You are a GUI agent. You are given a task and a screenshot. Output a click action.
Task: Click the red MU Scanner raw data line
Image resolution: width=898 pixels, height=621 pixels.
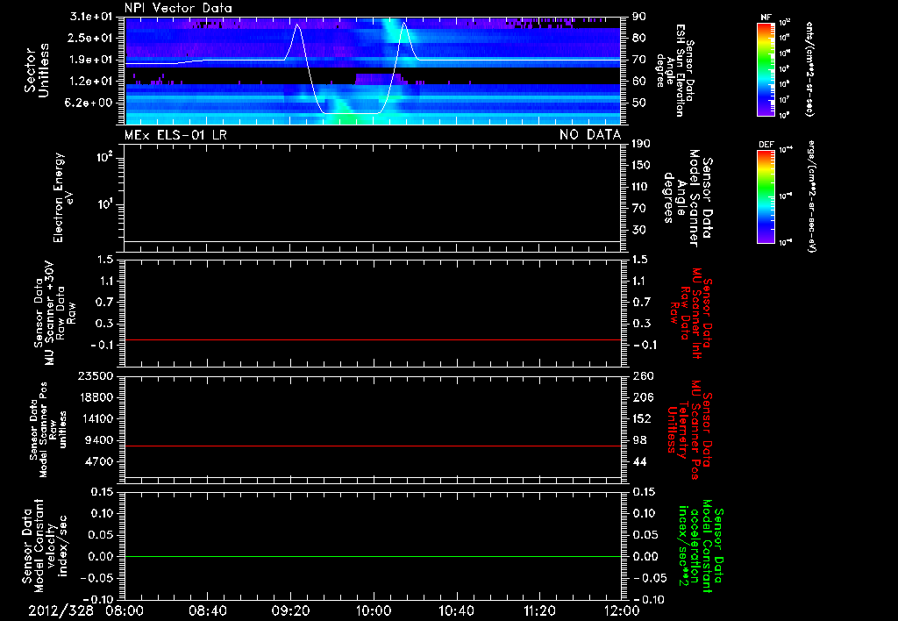coord(373,339)
